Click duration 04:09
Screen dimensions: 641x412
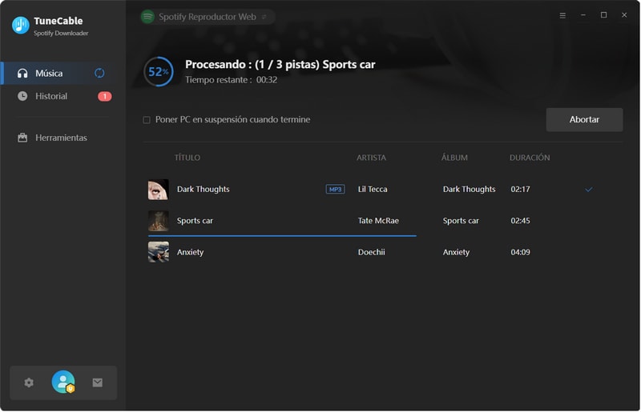tap(520, 252)
